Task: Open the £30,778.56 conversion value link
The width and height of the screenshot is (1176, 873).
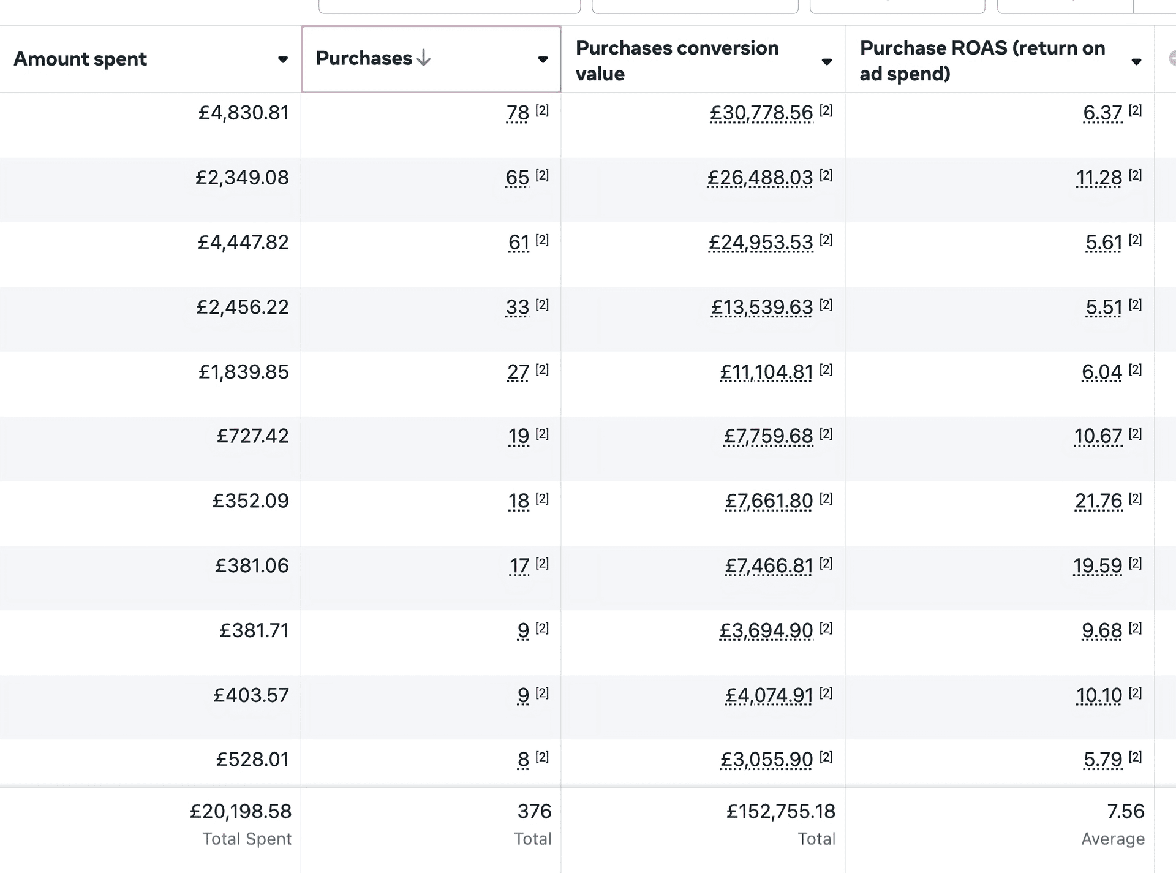Action: [761, 113]
